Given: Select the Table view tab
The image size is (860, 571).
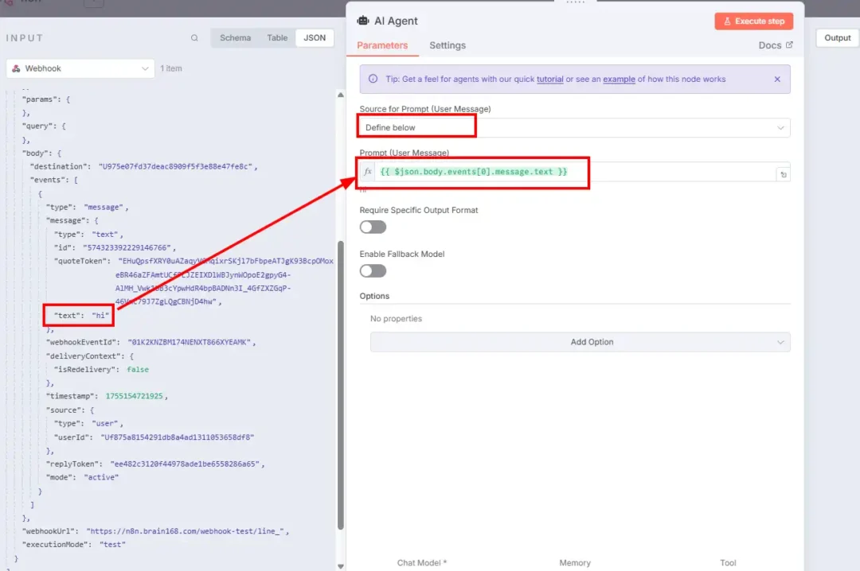Looking at the screenshot, I should pos(277,37).
